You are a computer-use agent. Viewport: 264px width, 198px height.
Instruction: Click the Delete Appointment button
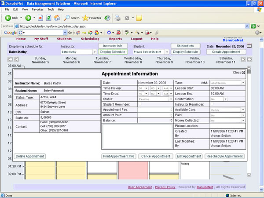click(29, 156)
